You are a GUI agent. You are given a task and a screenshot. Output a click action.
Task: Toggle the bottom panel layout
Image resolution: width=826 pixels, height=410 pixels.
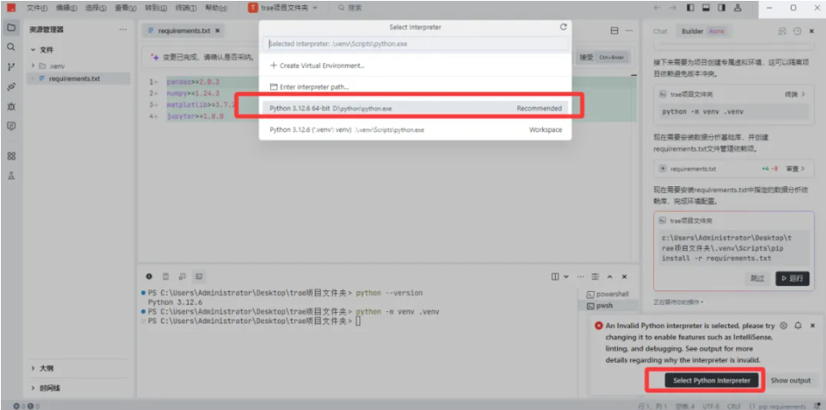[x=706, y=8]
